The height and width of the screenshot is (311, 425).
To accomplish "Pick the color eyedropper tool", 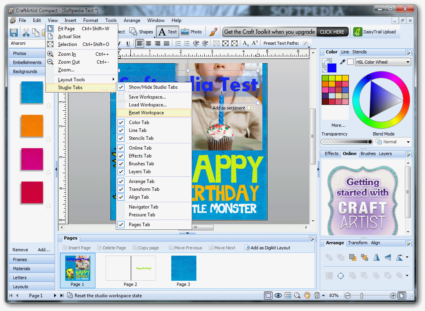I will [343, 62].
